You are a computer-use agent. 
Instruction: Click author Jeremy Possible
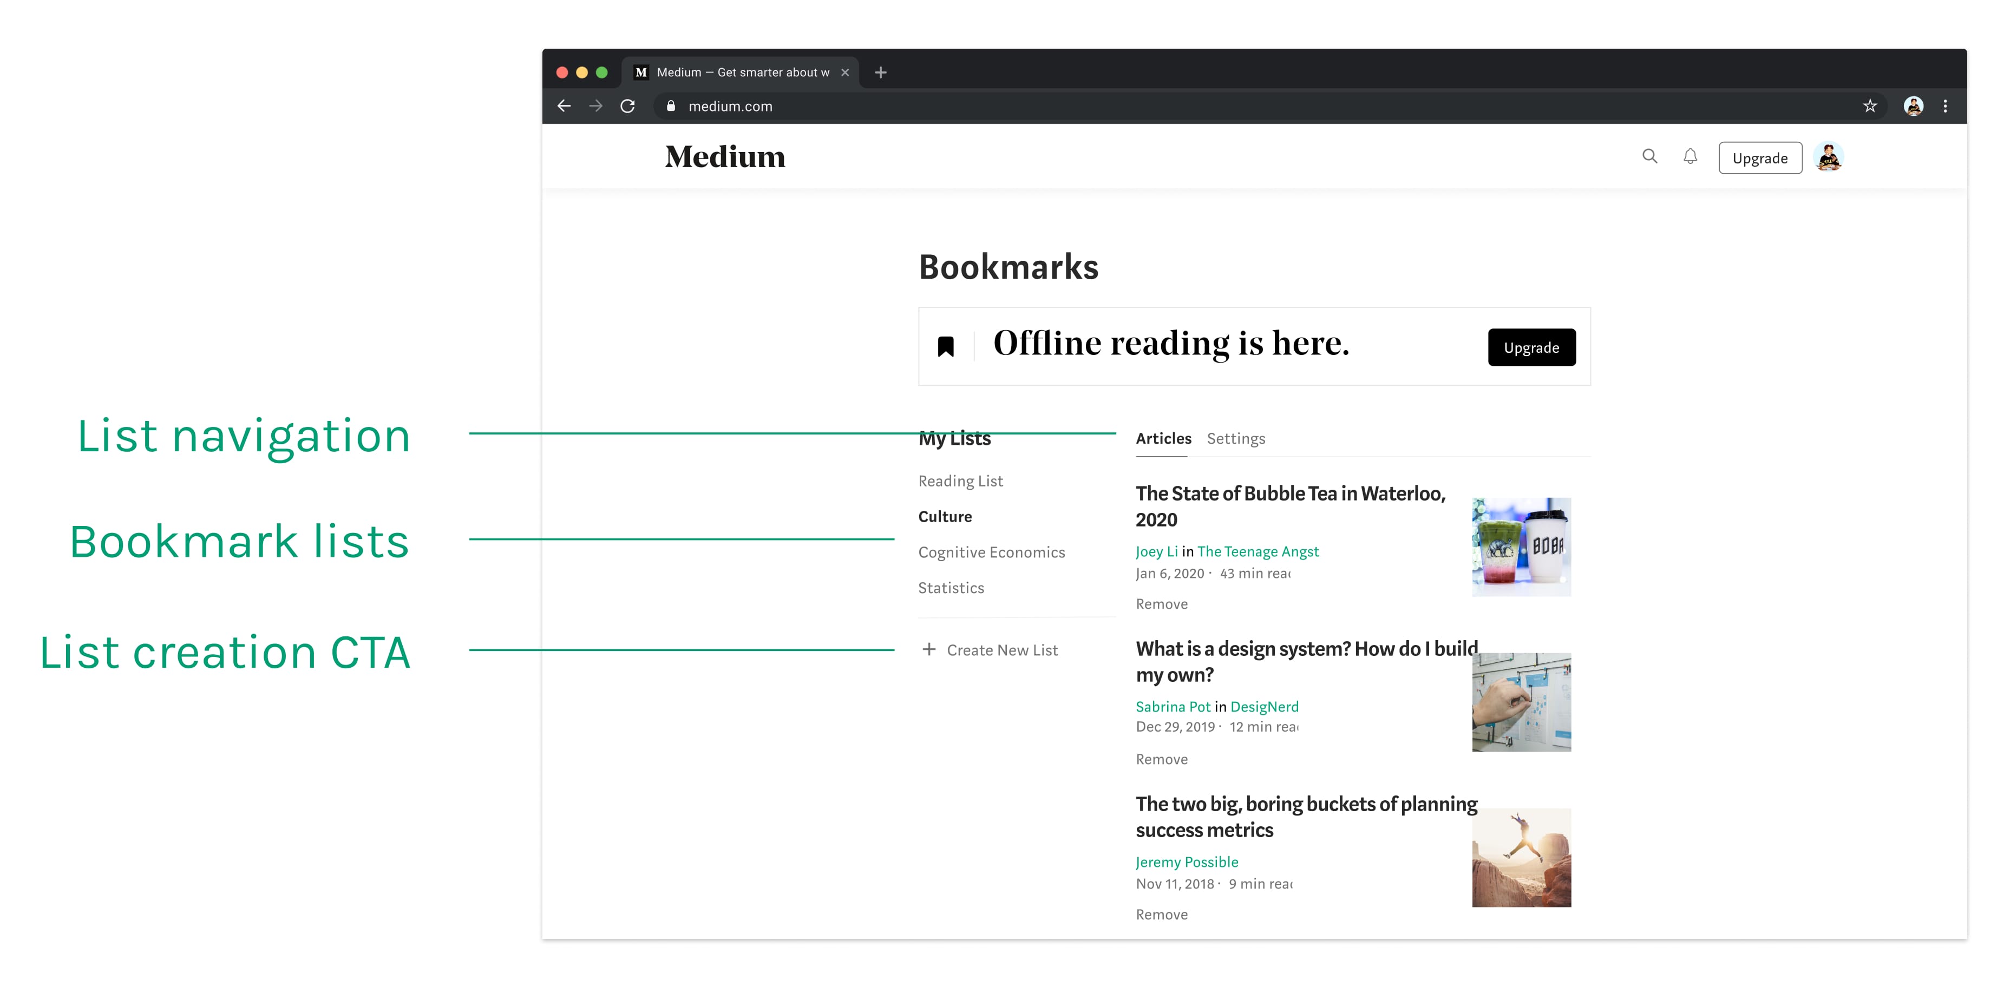[x=1187, y=862]
